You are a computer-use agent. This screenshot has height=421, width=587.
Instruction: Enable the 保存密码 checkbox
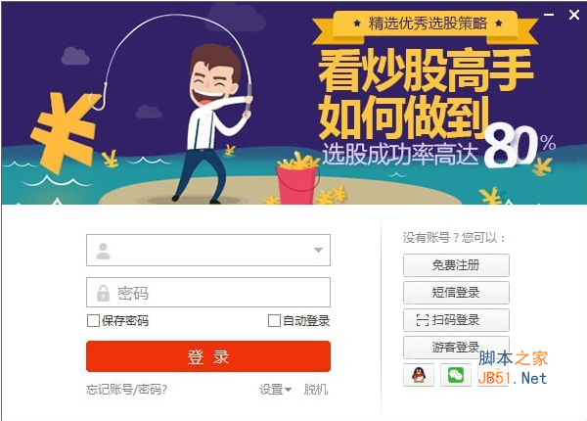coord(93,320)
